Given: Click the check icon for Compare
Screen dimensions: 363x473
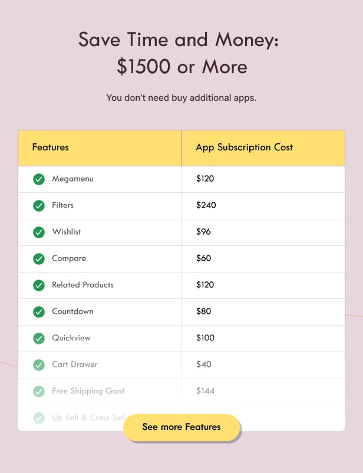Looking at the screenshot, I should (38, 259).
